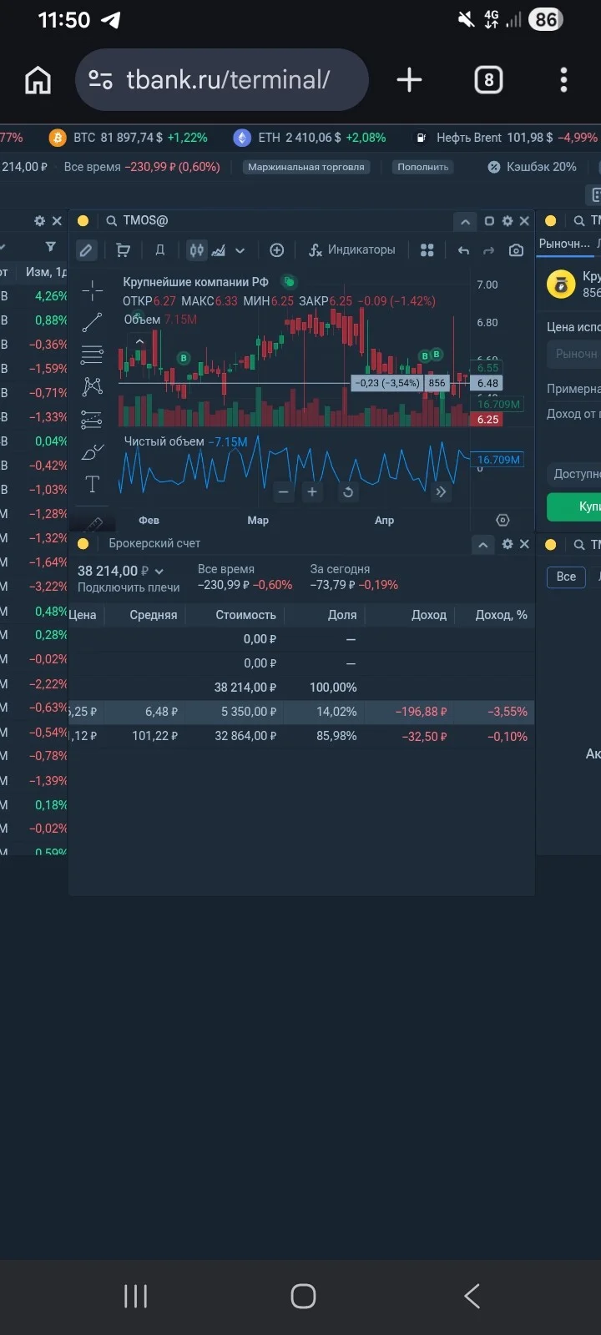Tap the tbank.ru/terminal address bar
This screenshot has height=1335, width=601.
222,80
